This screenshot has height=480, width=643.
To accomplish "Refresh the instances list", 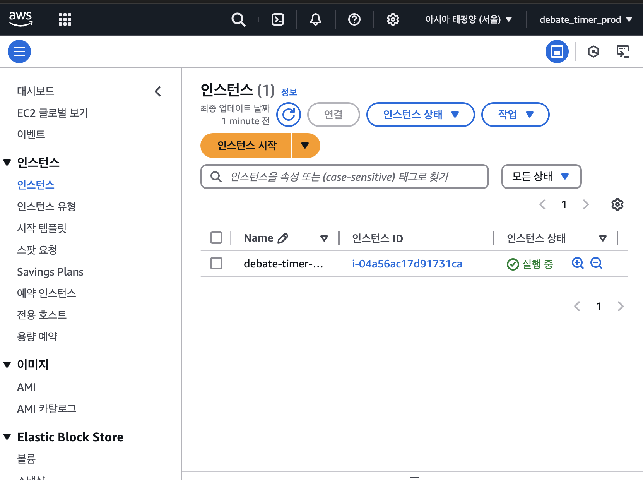I will [x=289, y=115].
